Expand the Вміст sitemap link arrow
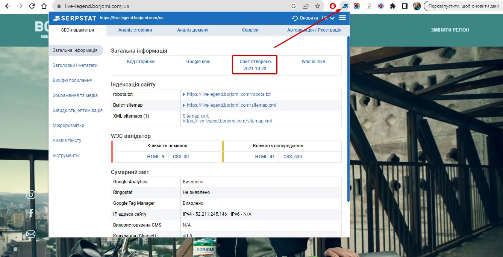The height and width of the screenshot is (257, 503). (x=184, y=105)
